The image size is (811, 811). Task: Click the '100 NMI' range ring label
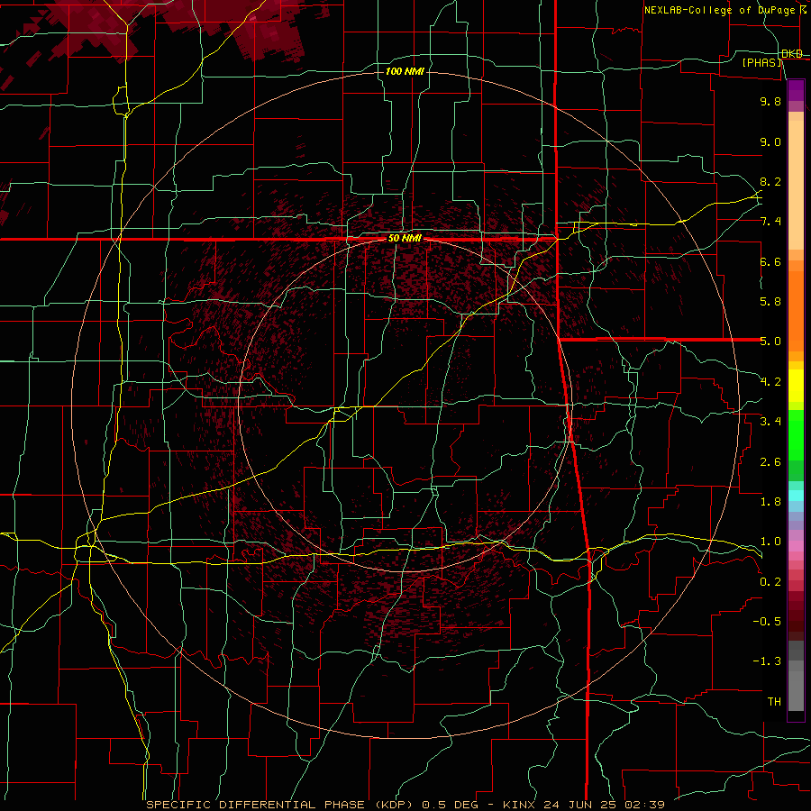click(x=405, y=71)
